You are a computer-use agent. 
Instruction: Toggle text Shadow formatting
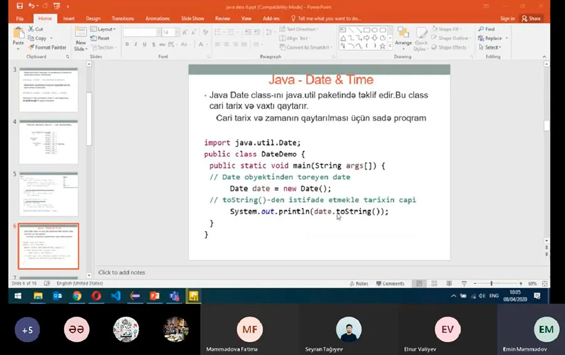coord(154,44)
